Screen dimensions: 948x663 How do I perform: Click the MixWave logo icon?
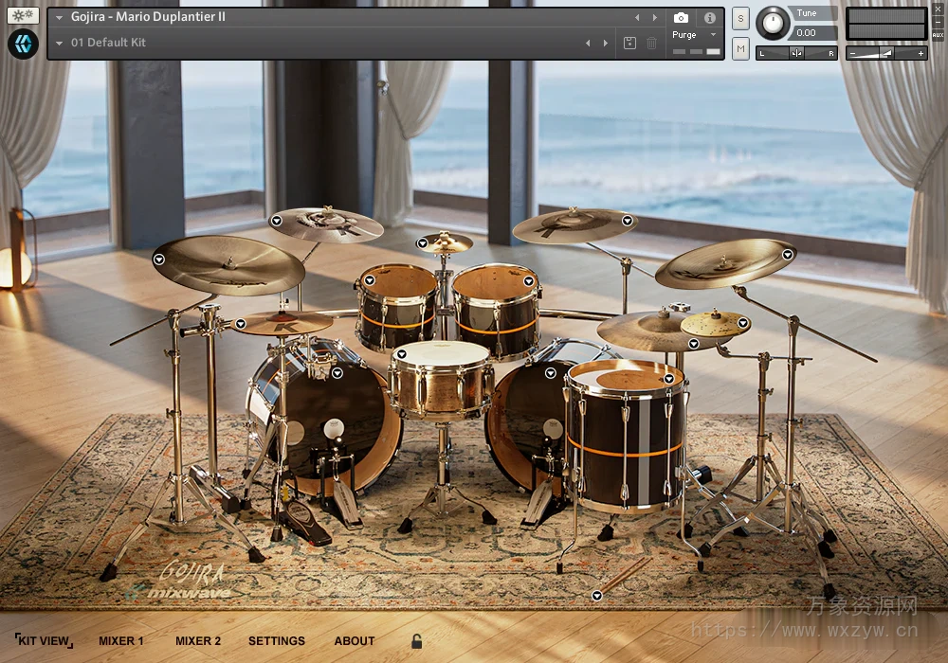tap(23, 43)
